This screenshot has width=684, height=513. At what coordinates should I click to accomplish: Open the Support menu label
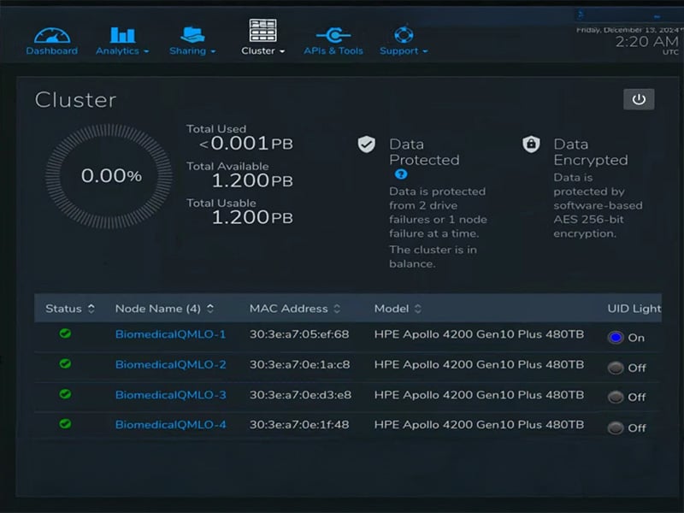coord(404,50)
